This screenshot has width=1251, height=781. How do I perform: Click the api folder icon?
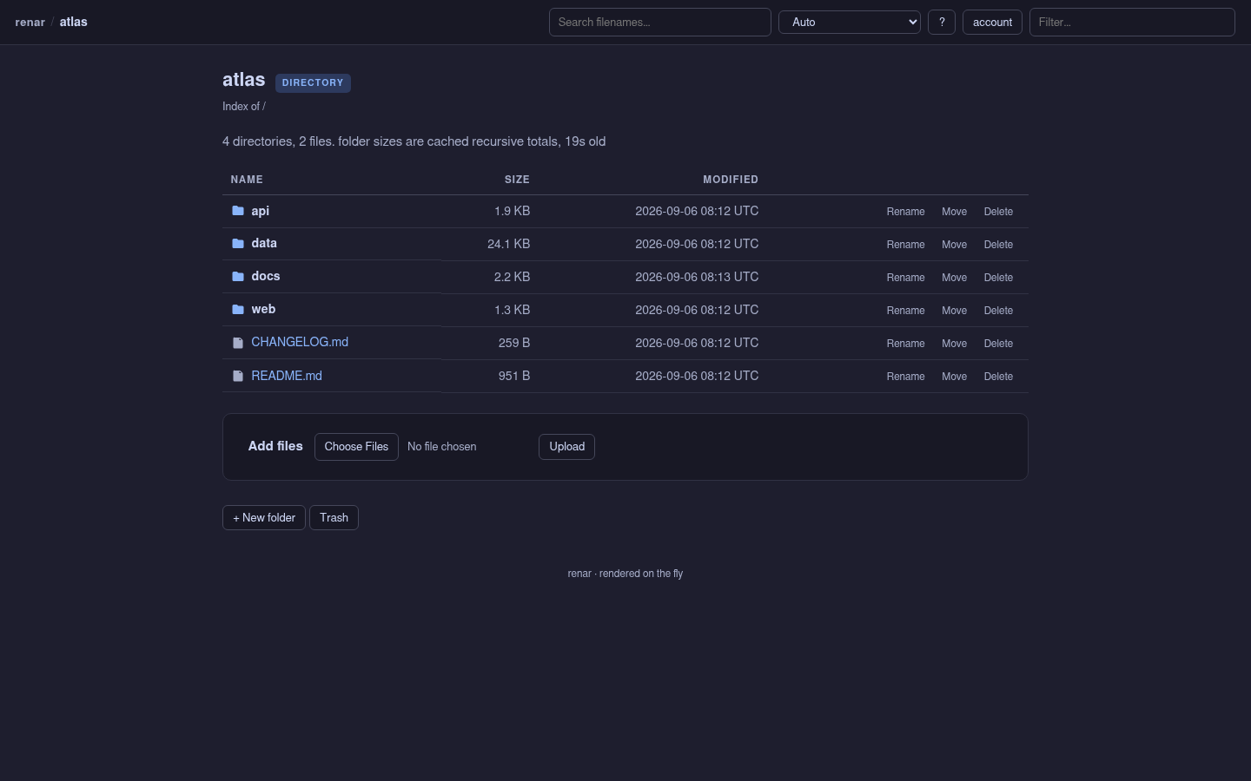pos(238,211)
